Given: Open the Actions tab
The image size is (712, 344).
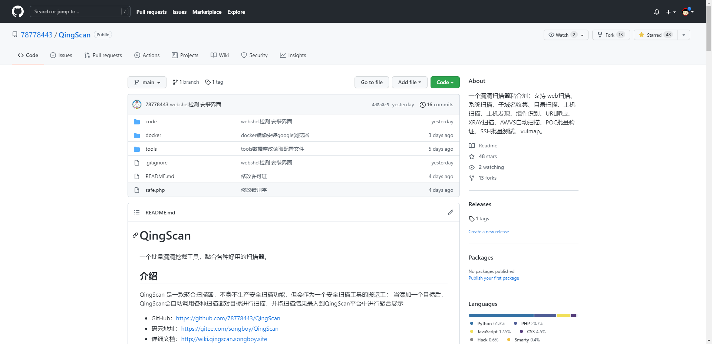Looking at the screenshot, I should (x=147, y=55).
